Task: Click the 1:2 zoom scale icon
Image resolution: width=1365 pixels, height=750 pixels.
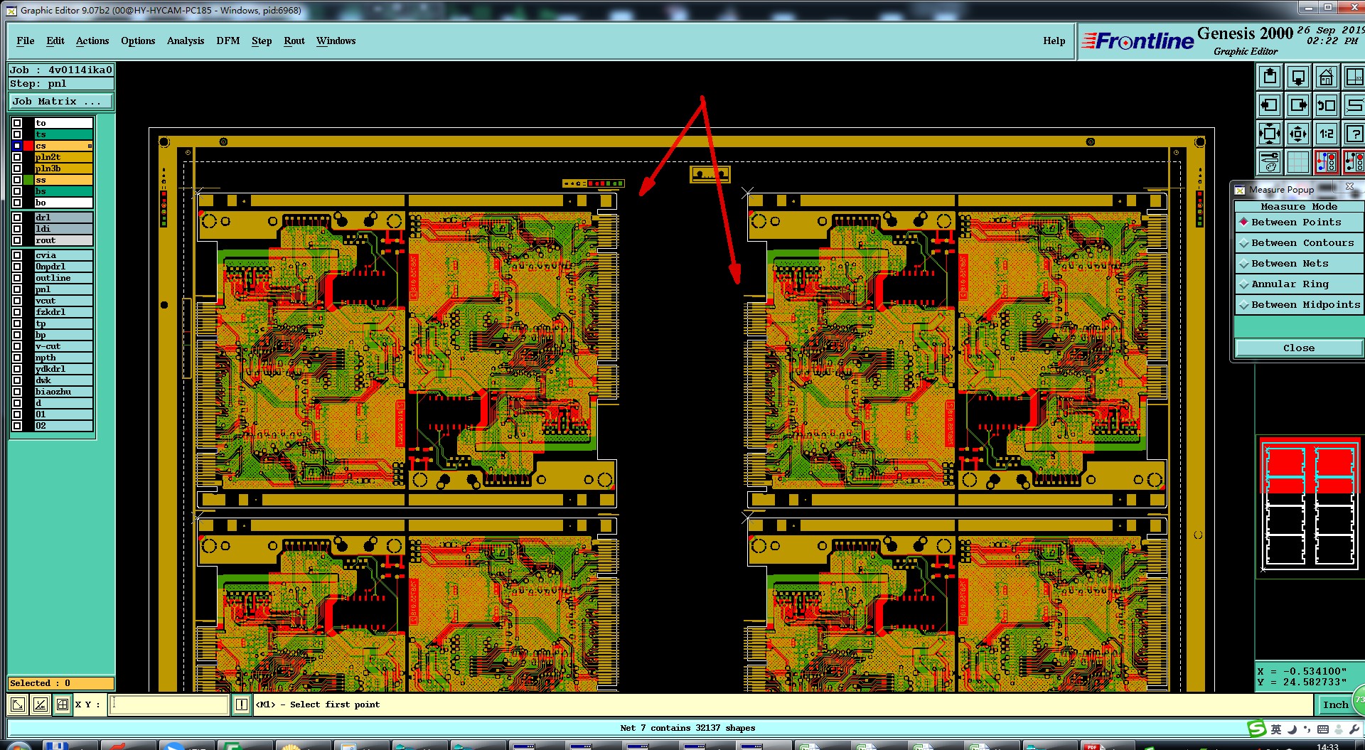Action: point(1327,134)
